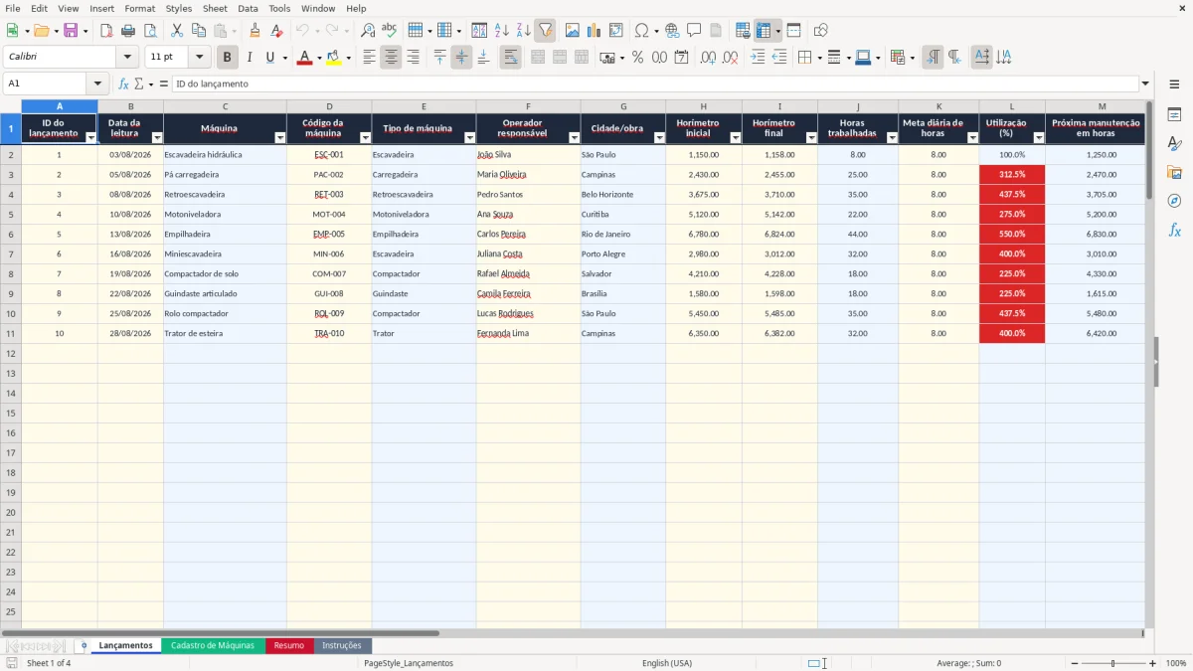The height and width of the screenshot is (671, 1193).
Task: Toggle Freeze Rows and Columns
Action: tap(763, 31)
